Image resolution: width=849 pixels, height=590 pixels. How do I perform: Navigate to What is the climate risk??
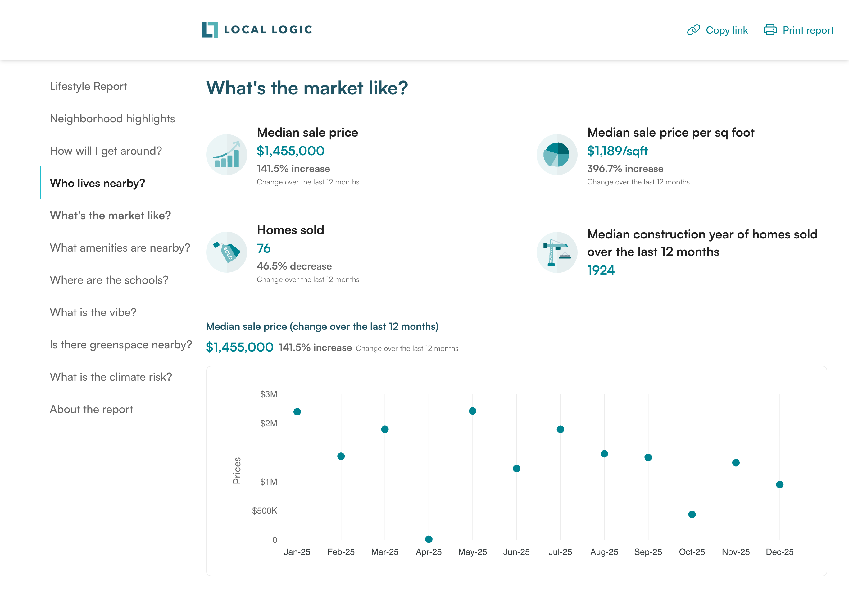click(x=111, y=377)
